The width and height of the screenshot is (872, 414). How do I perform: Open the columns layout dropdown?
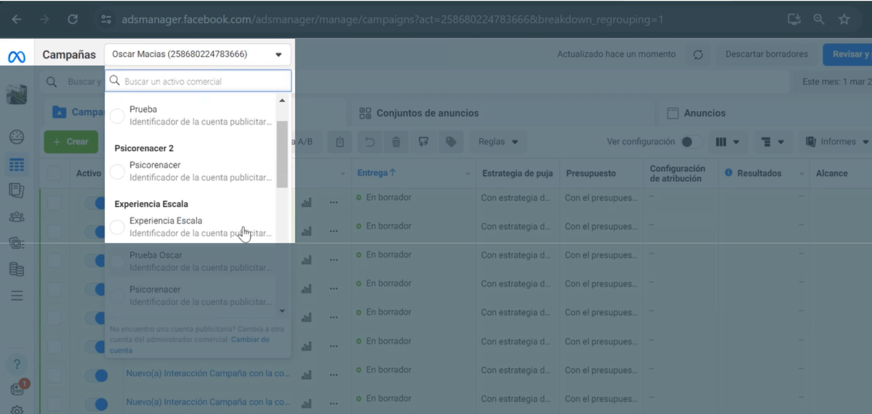(728, 142)
